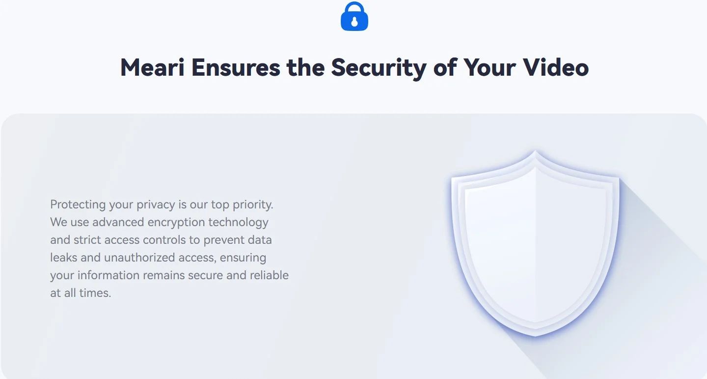Click the "advanced encryption technology" text
Viewport: 707px width, 379px height.
pyautogui.click(x=180, y=222)
